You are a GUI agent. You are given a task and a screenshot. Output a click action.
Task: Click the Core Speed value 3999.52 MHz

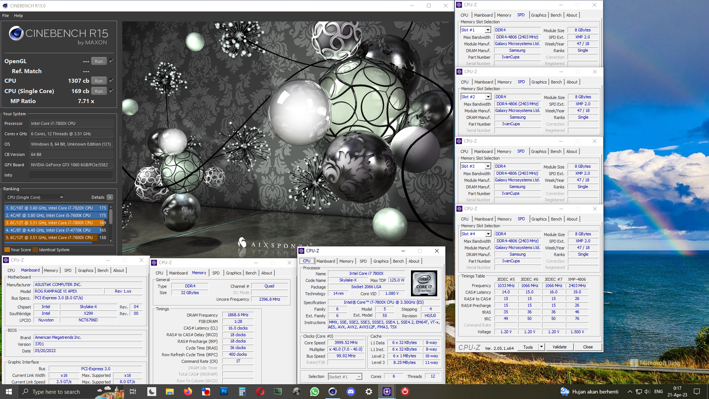(346, 342)
